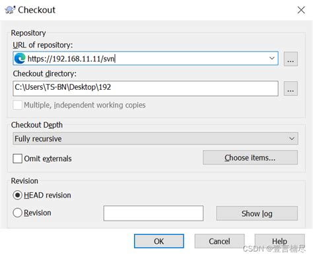313x257 pixels.
Task: Toggle Multiple, independent working copies checkbox
Action: click(x=17, y=105)
